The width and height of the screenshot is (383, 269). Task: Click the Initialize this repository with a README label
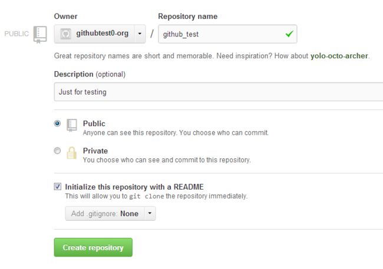(x=134, y=187)
